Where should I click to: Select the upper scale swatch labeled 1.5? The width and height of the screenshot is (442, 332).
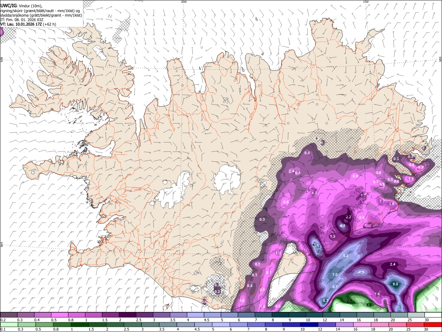(x=110, y=315)
